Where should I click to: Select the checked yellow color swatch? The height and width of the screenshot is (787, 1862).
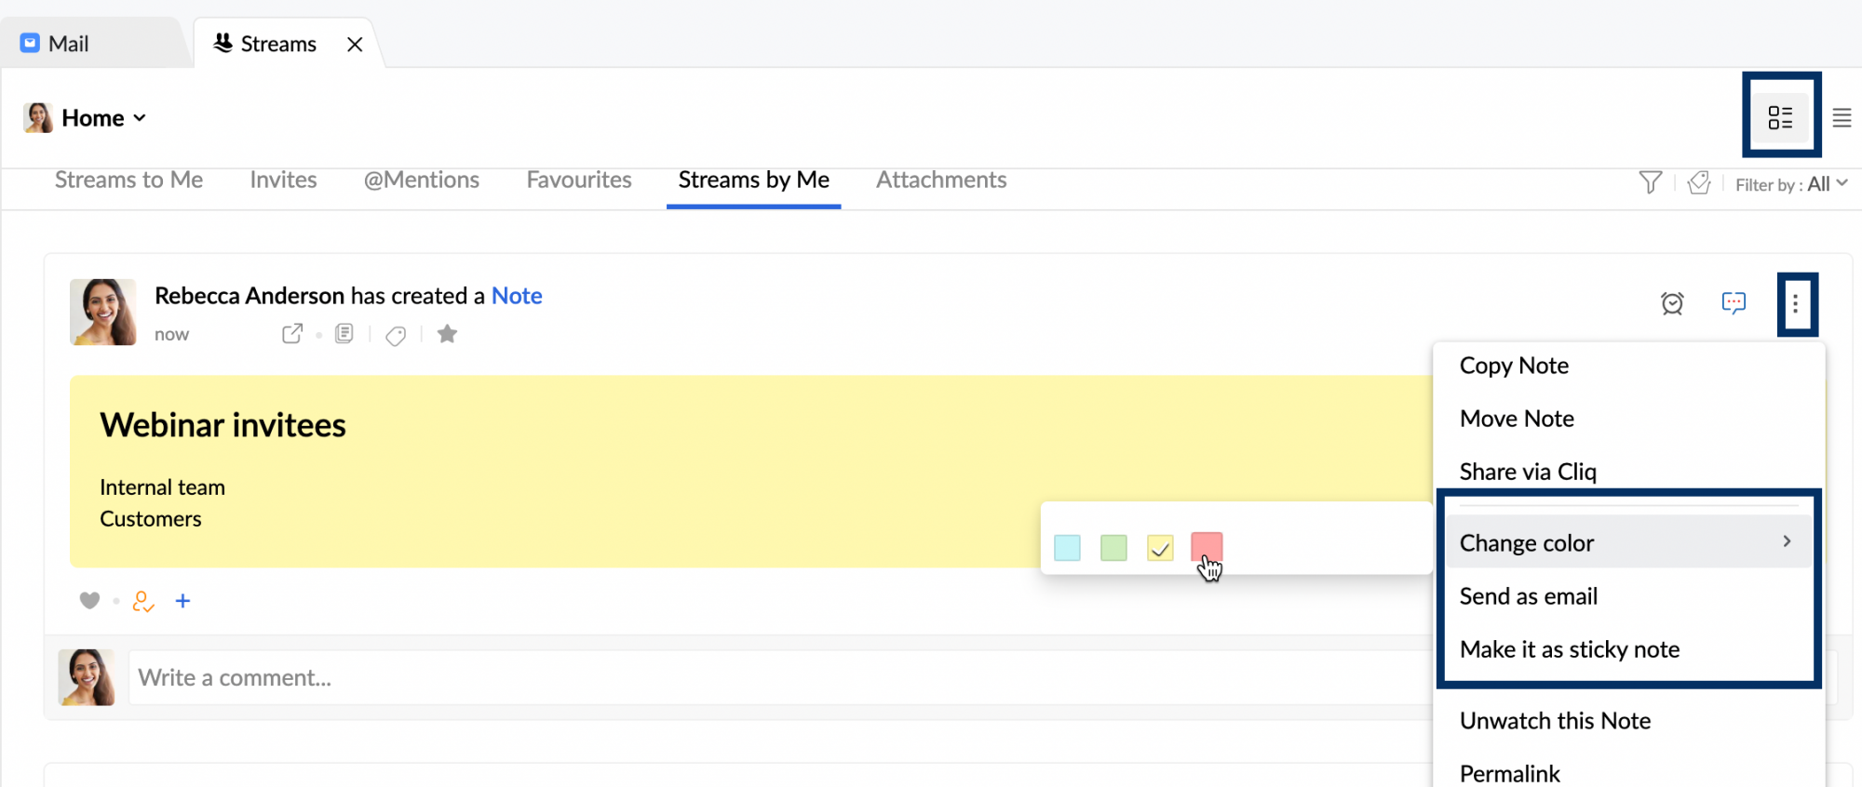pyautogui.click(x=1160, y=548)
